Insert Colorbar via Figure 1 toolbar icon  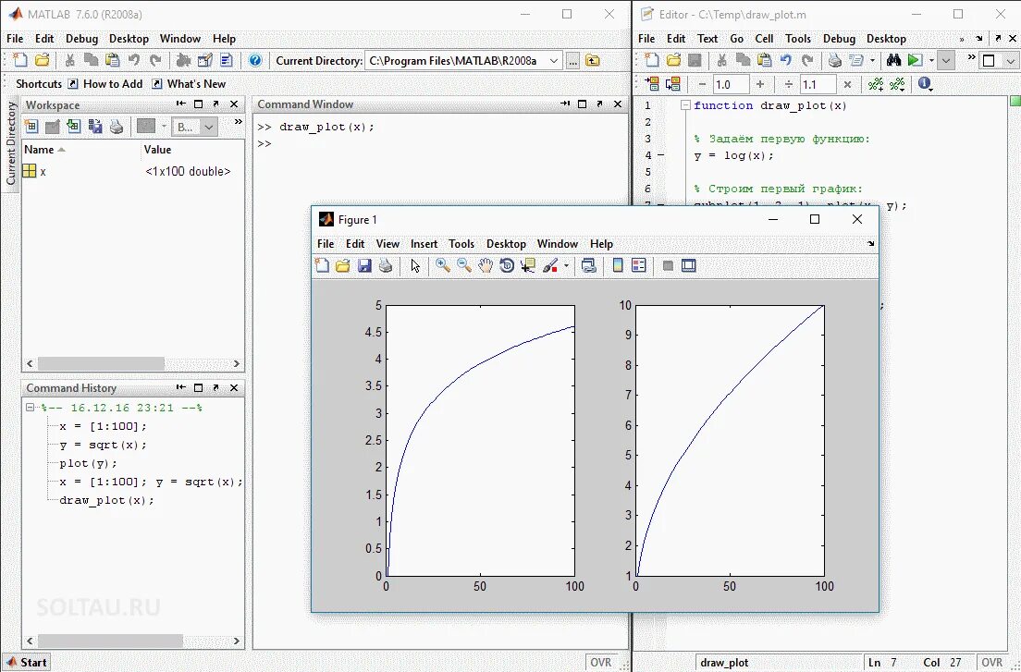[618, 265]
